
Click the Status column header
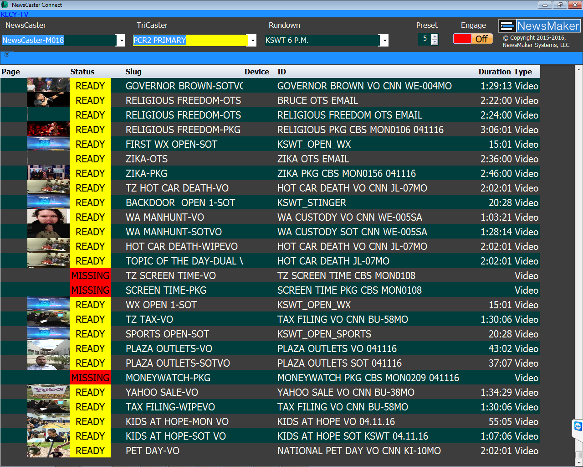click(x=82, y=72)
